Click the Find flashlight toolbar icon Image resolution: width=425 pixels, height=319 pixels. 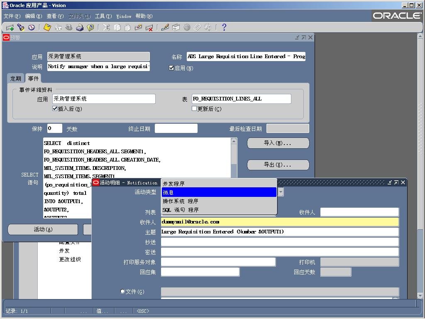[21, 27]
